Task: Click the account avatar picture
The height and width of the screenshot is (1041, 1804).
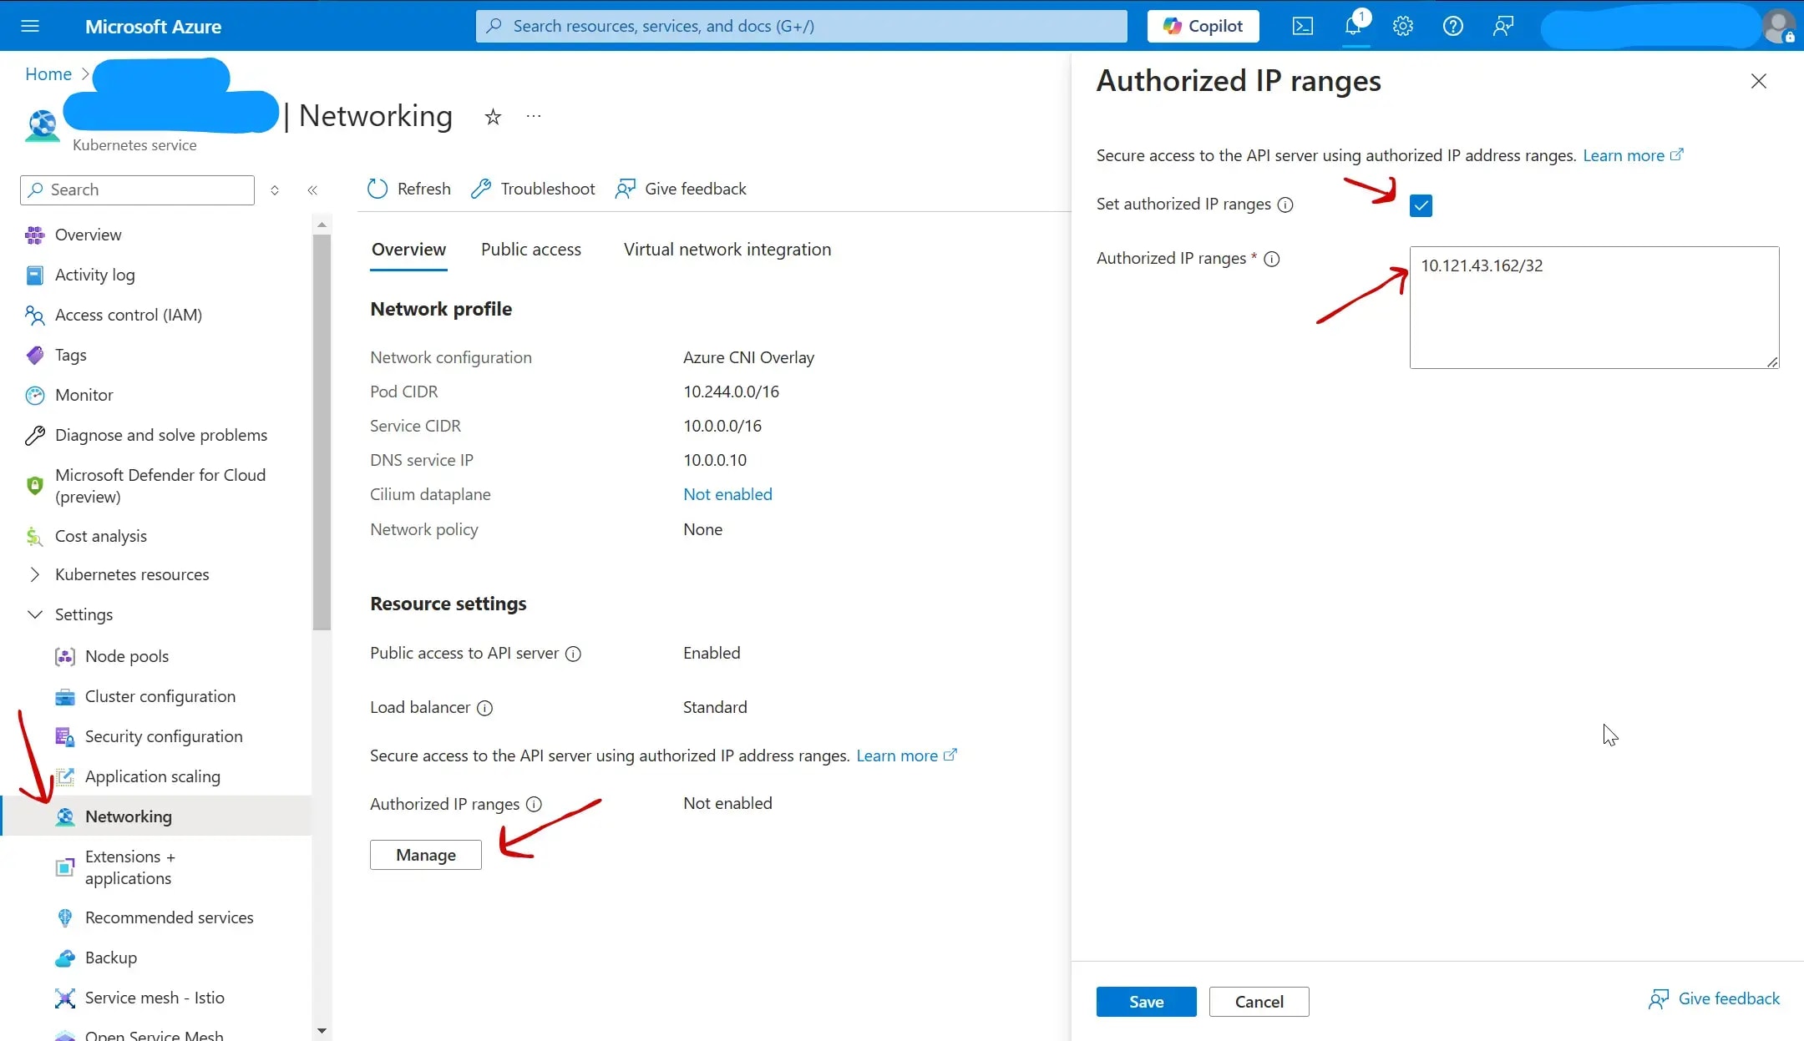Action: tap(1778, 26)
